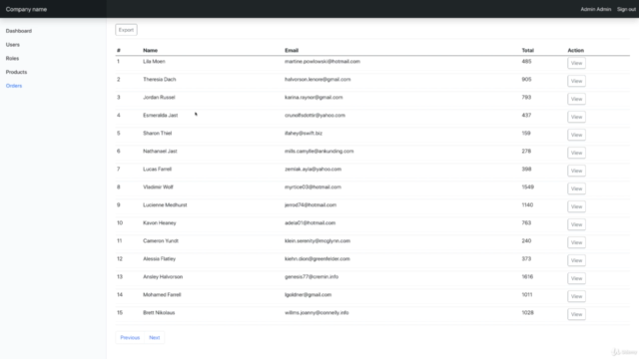The width and height of the screenshot is (639, 359).
Task: Click the total value 1616
Action: [527, 277]
